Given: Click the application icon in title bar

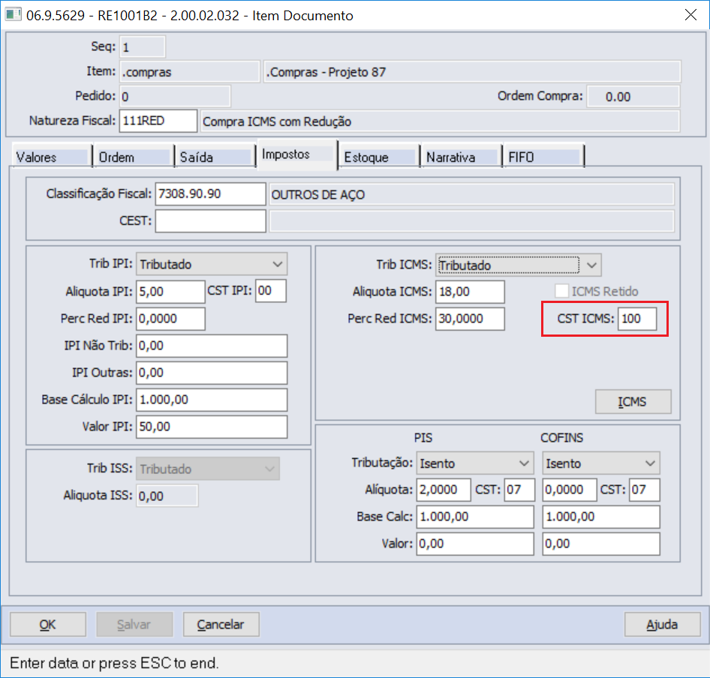Looking at the screenshot, I should (x=13, y=14).
